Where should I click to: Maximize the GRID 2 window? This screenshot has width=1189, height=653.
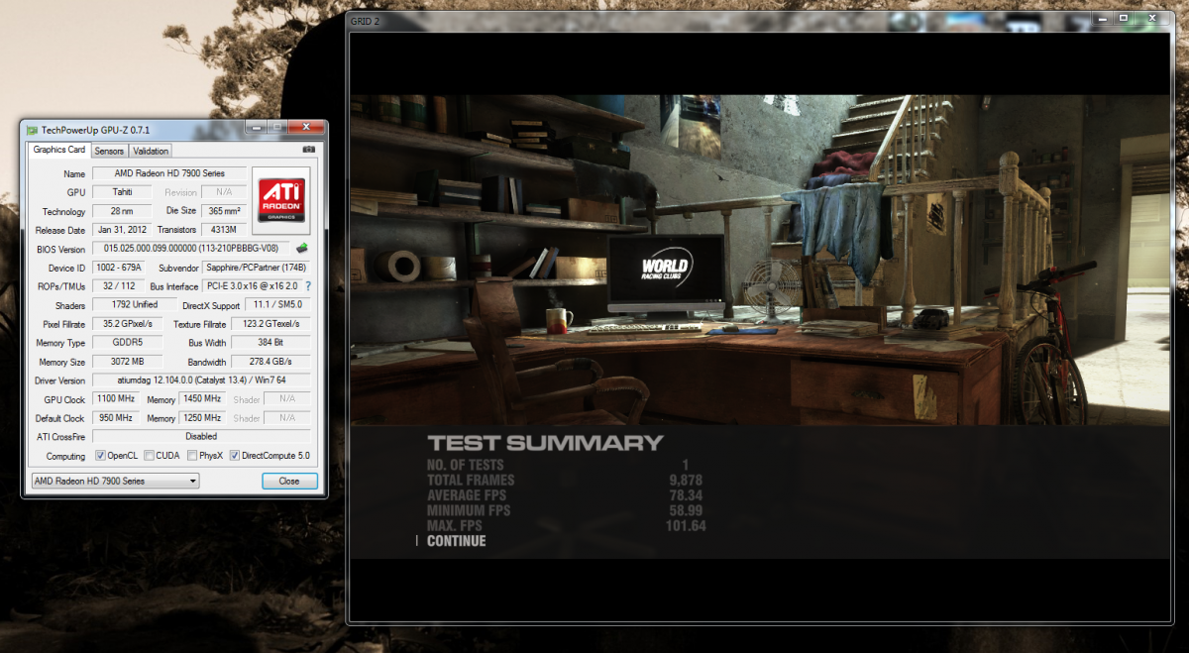tap(1124, 18)
